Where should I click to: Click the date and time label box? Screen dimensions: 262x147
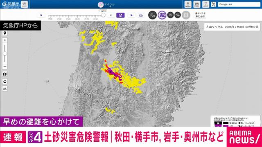(x=232, y=27)
